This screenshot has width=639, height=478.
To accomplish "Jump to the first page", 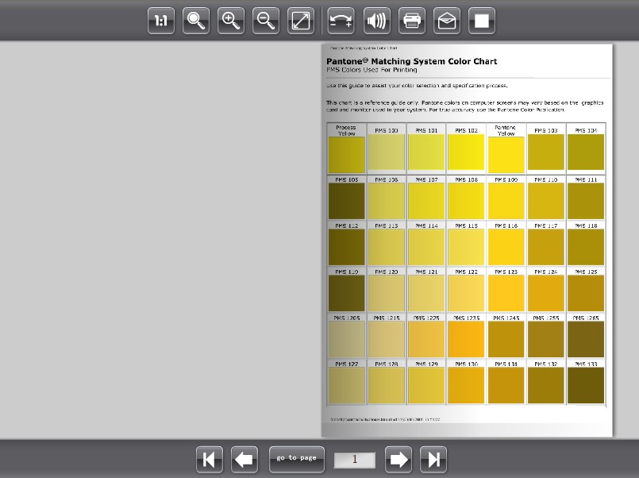I will click(210, 460).
